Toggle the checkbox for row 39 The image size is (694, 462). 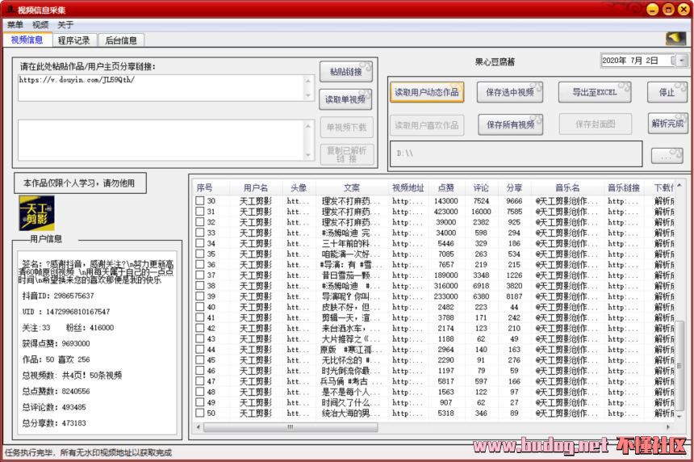[x=200, y=296]
